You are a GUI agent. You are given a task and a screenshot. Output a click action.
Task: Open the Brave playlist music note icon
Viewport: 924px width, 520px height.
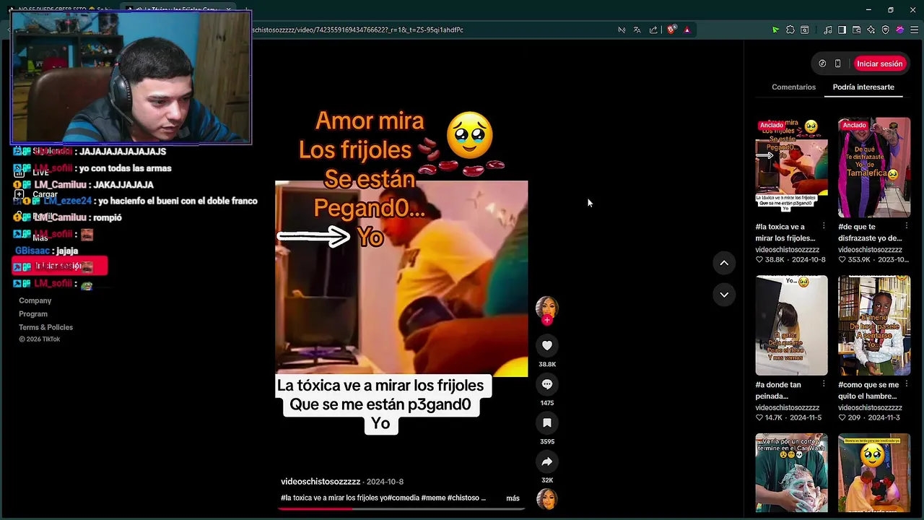[x=828, y=30]
